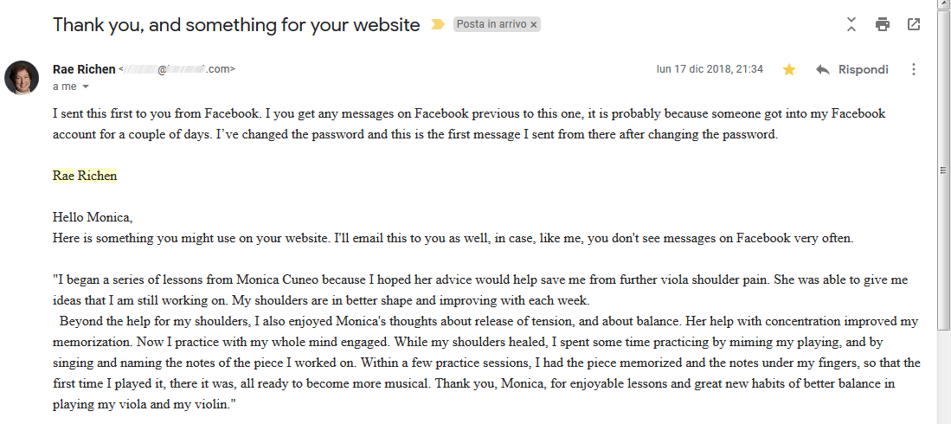
Task: Open the three-dot more options menu
Action: click(x=914, y=69)
